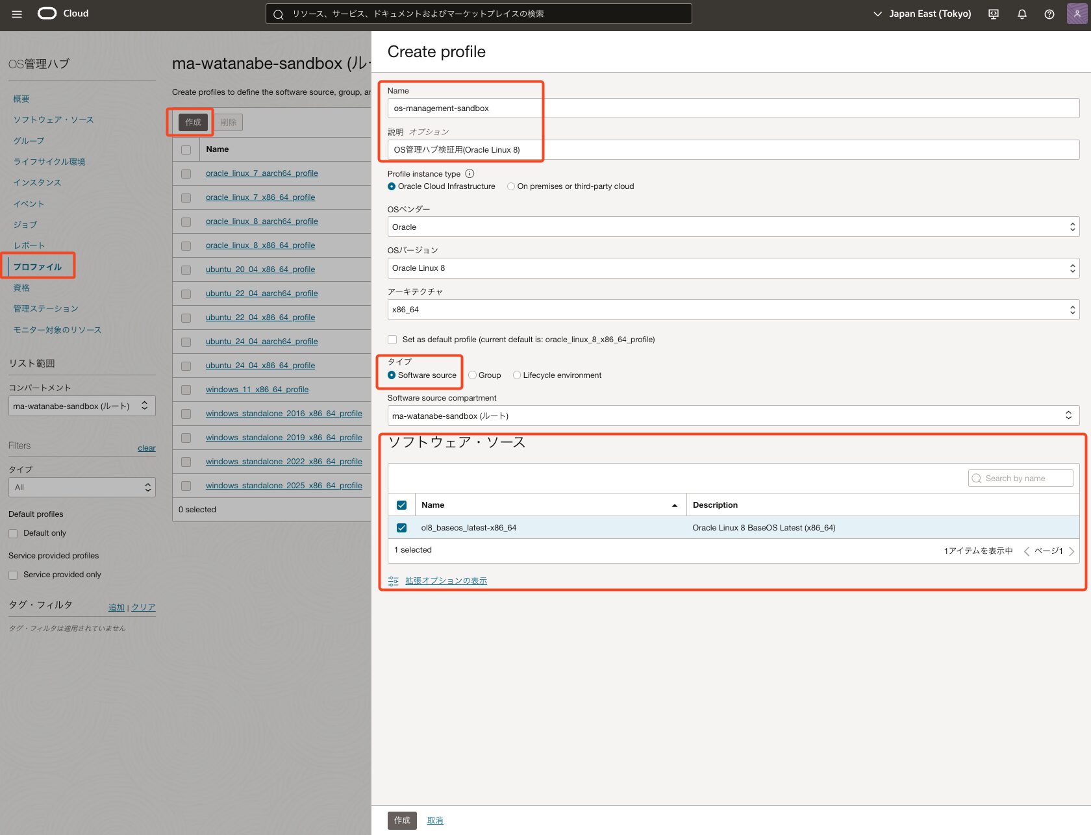Click the 作成 button at panel bottom
The width and height of the screenshot is (1091, 835).
(x=402, y=820)
